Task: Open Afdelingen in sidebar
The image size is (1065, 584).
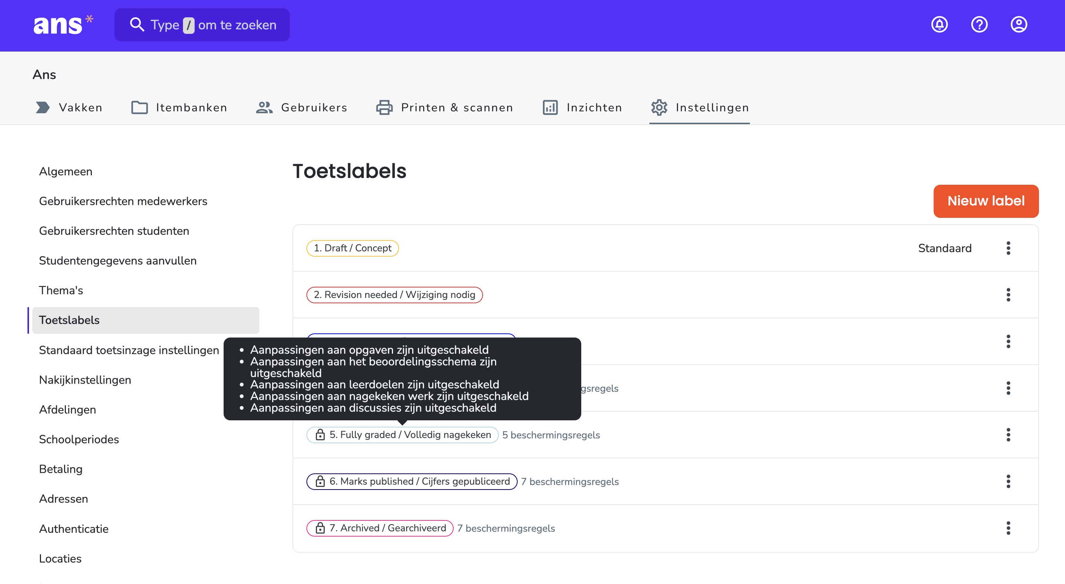Action: (67, 409)
